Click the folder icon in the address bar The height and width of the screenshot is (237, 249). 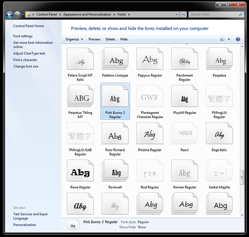(x=28, y=15)
